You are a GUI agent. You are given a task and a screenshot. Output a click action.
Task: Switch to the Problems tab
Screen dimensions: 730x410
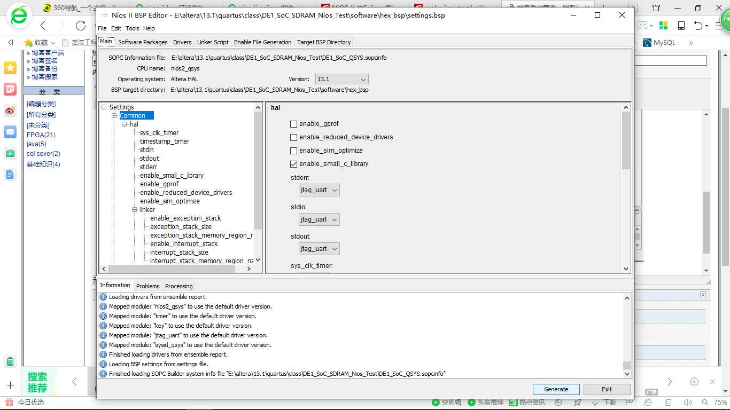(147, 286)
